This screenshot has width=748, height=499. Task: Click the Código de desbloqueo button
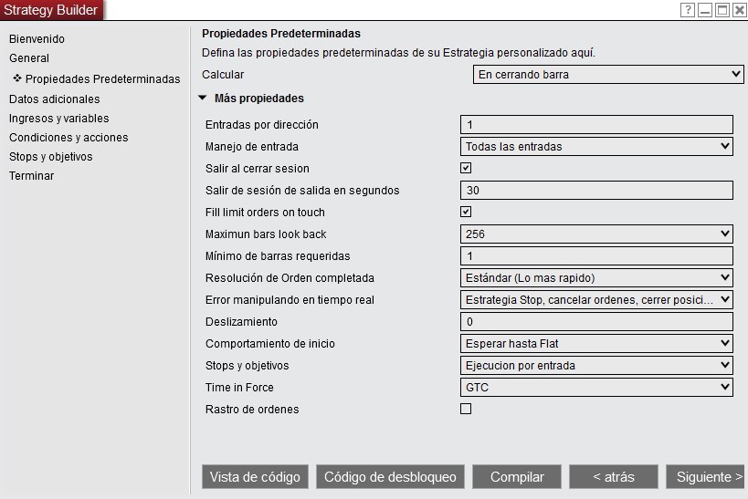point(390,477)
